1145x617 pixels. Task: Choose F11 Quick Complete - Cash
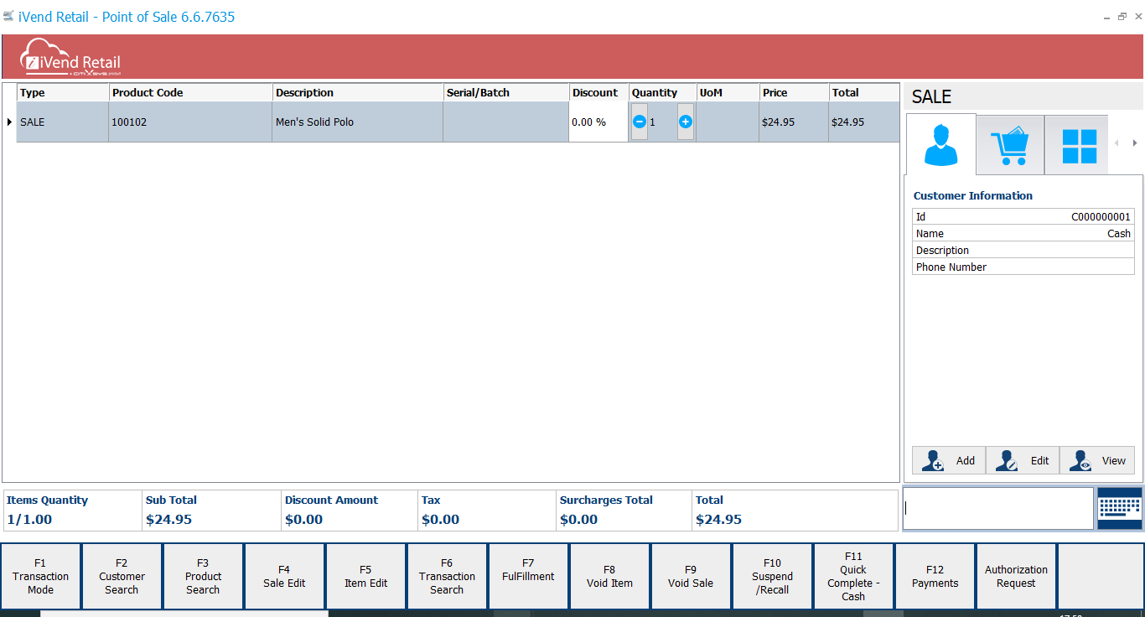[x=854, y=577]
